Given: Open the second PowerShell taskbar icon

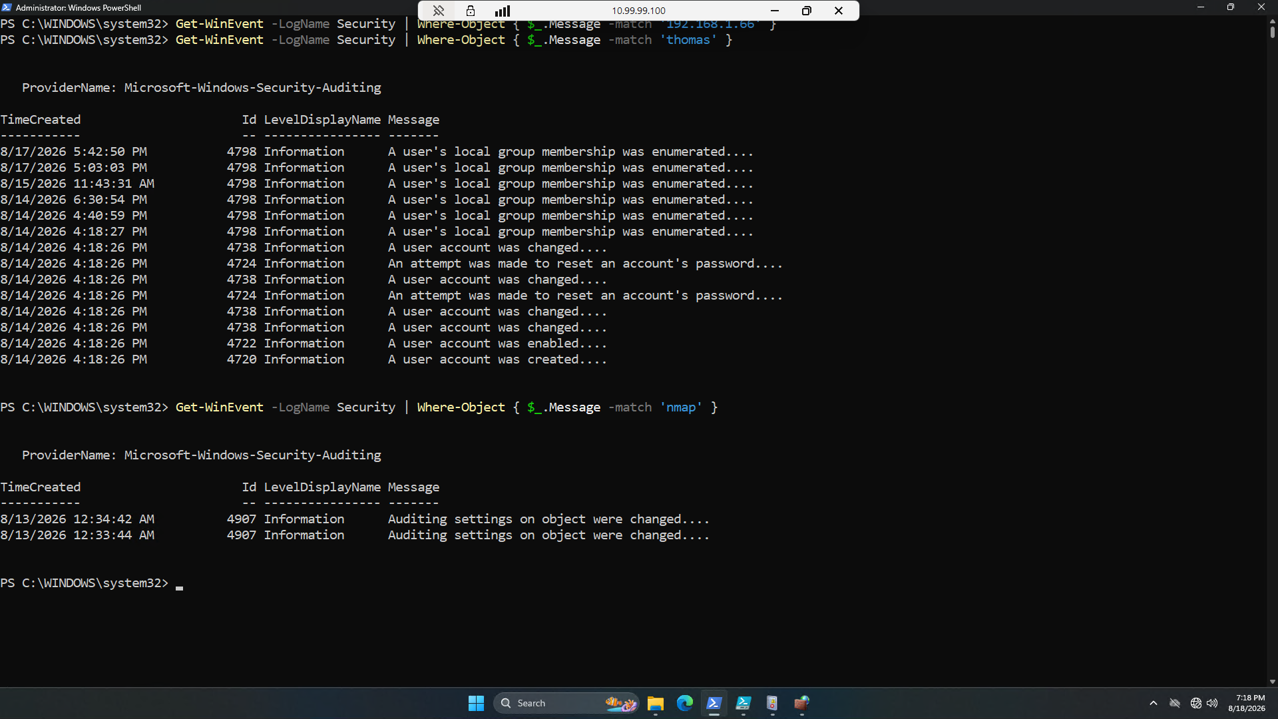Looking at the screenshot, I should [744, 703].
